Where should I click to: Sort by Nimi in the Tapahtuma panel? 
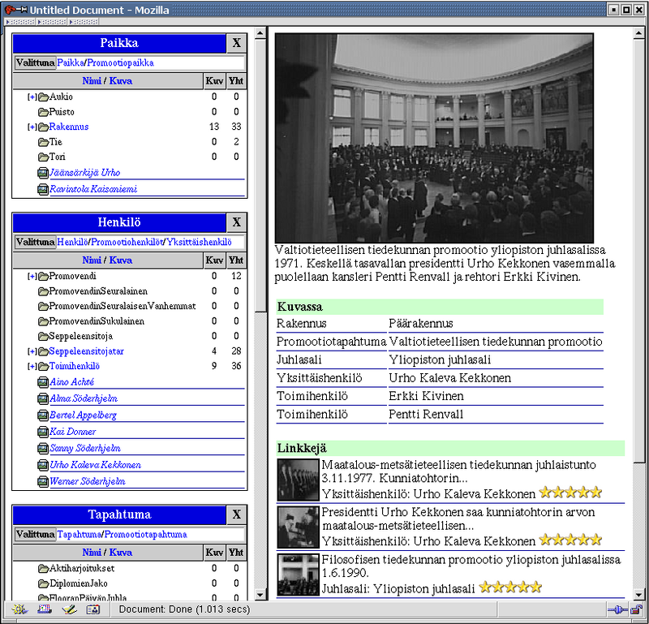coord(92,553)
